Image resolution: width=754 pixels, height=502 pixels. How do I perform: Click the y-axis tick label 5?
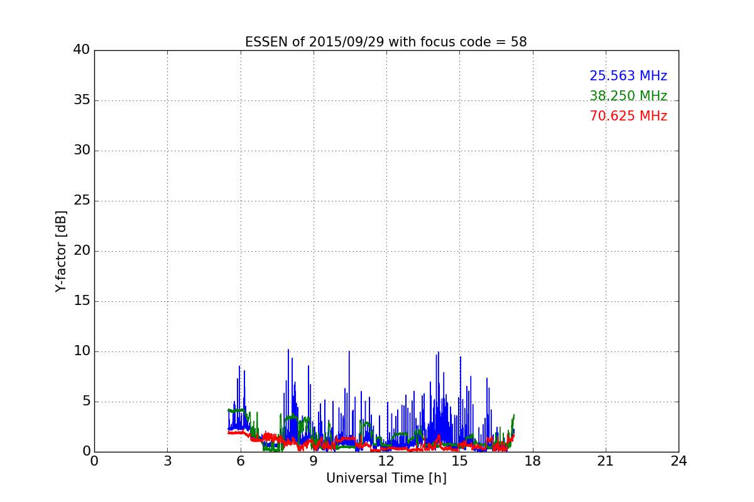[x=86, y=402]
